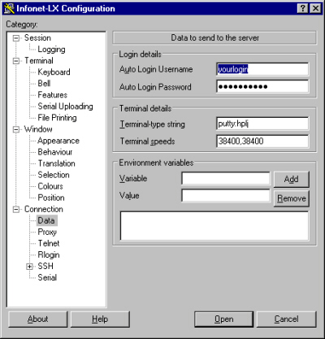Select the Connection category

(x=44, y=209)
